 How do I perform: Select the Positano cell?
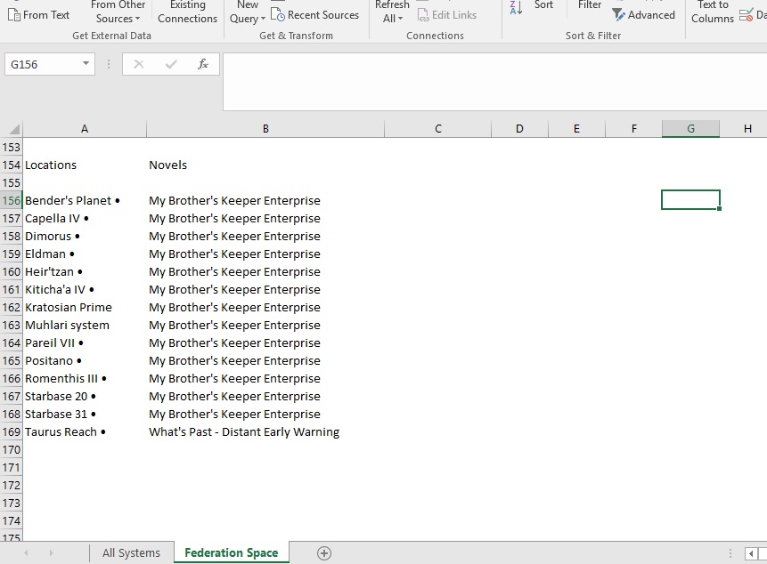(85, 361)
